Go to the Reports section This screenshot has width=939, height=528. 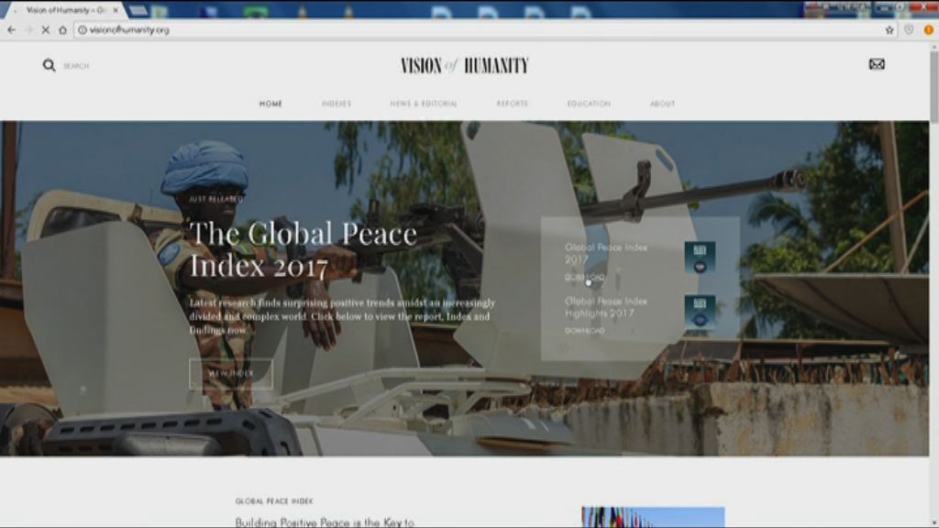(513, 104)
